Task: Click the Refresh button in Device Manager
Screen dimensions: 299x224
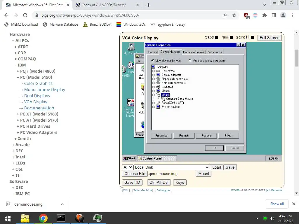Action: click(184, 136)
